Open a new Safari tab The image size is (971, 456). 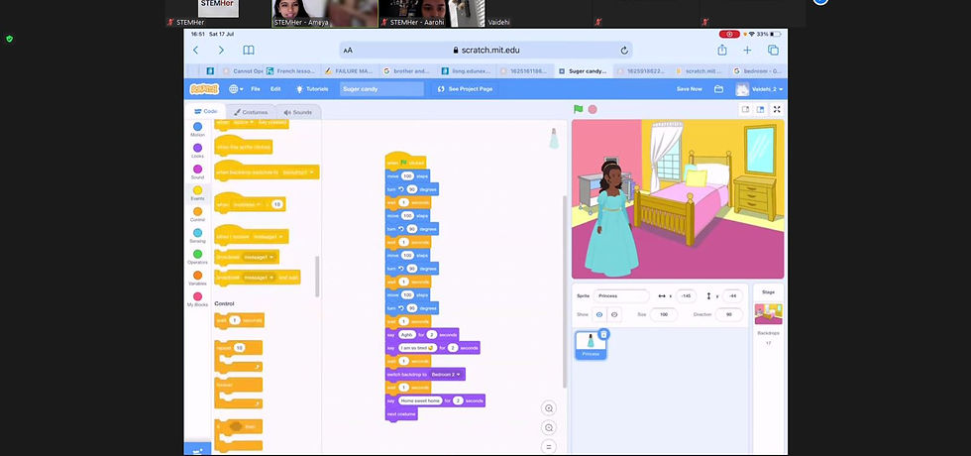[747, 51]
